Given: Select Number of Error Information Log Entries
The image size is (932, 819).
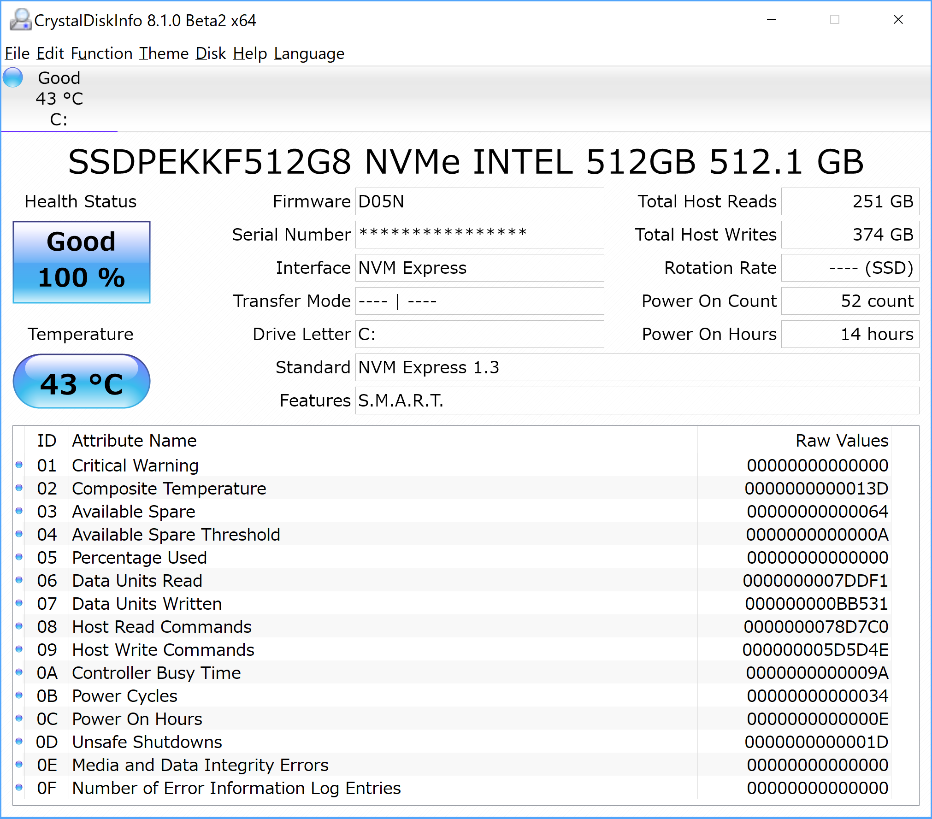Looking at the screenshot, I should click(236, 788).
